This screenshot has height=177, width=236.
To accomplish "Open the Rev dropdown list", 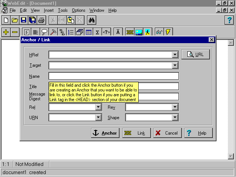I will 175,107.
